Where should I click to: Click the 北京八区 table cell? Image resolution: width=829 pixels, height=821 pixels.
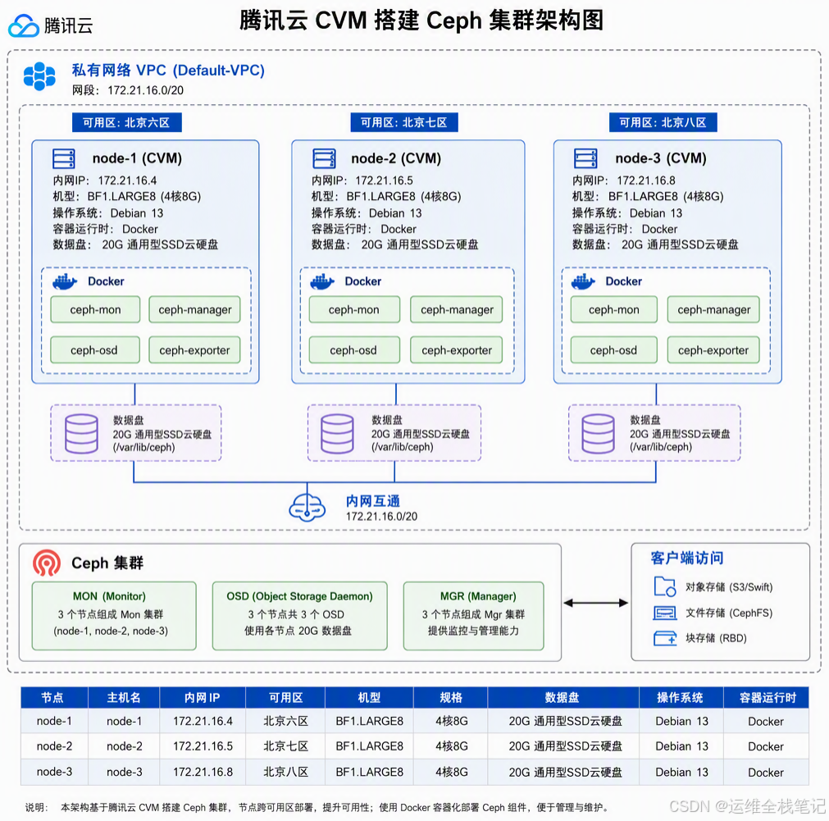point(285,772)
